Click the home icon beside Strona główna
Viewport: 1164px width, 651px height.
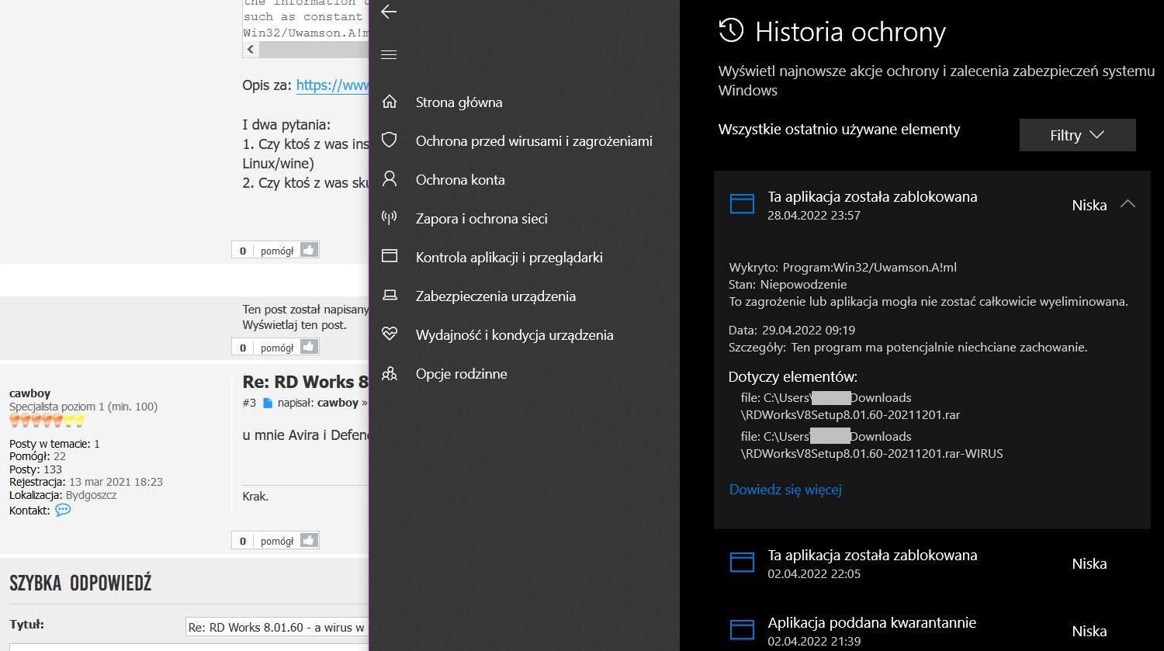390,102
